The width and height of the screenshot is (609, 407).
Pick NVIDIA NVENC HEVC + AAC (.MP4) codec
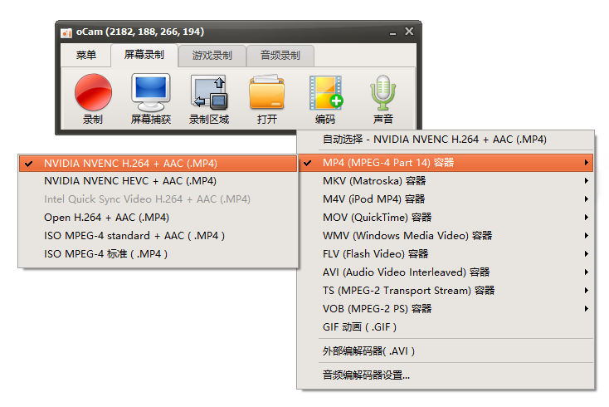click(x=158, y=181)
